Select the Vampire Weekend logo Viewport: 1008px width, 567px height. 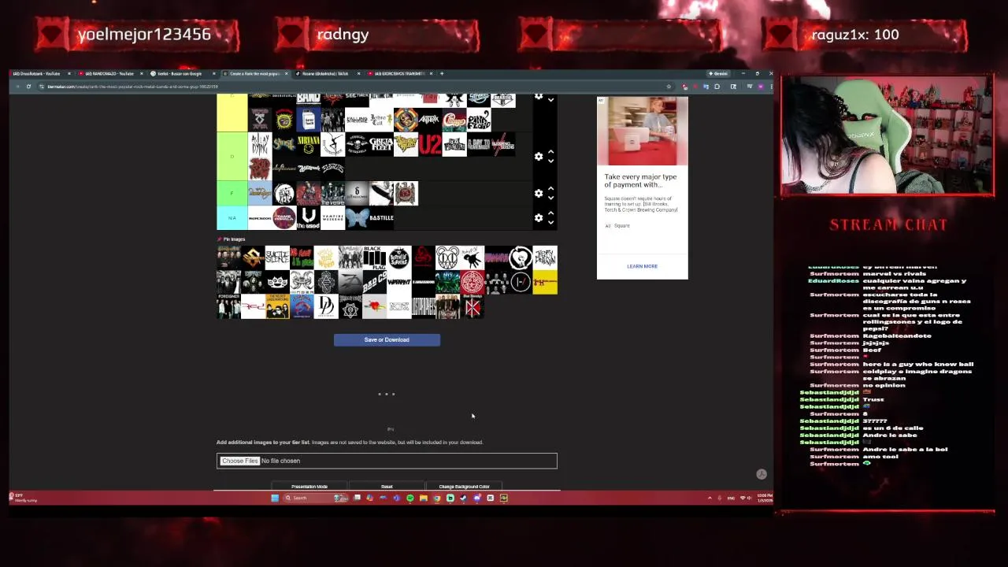(333, 218)
